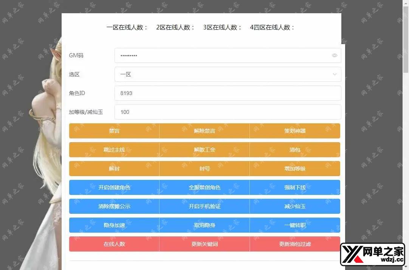The width and height of the screenshot is (409, 270).
Task: Click the 一键转职 button
Action: (295, 225)
